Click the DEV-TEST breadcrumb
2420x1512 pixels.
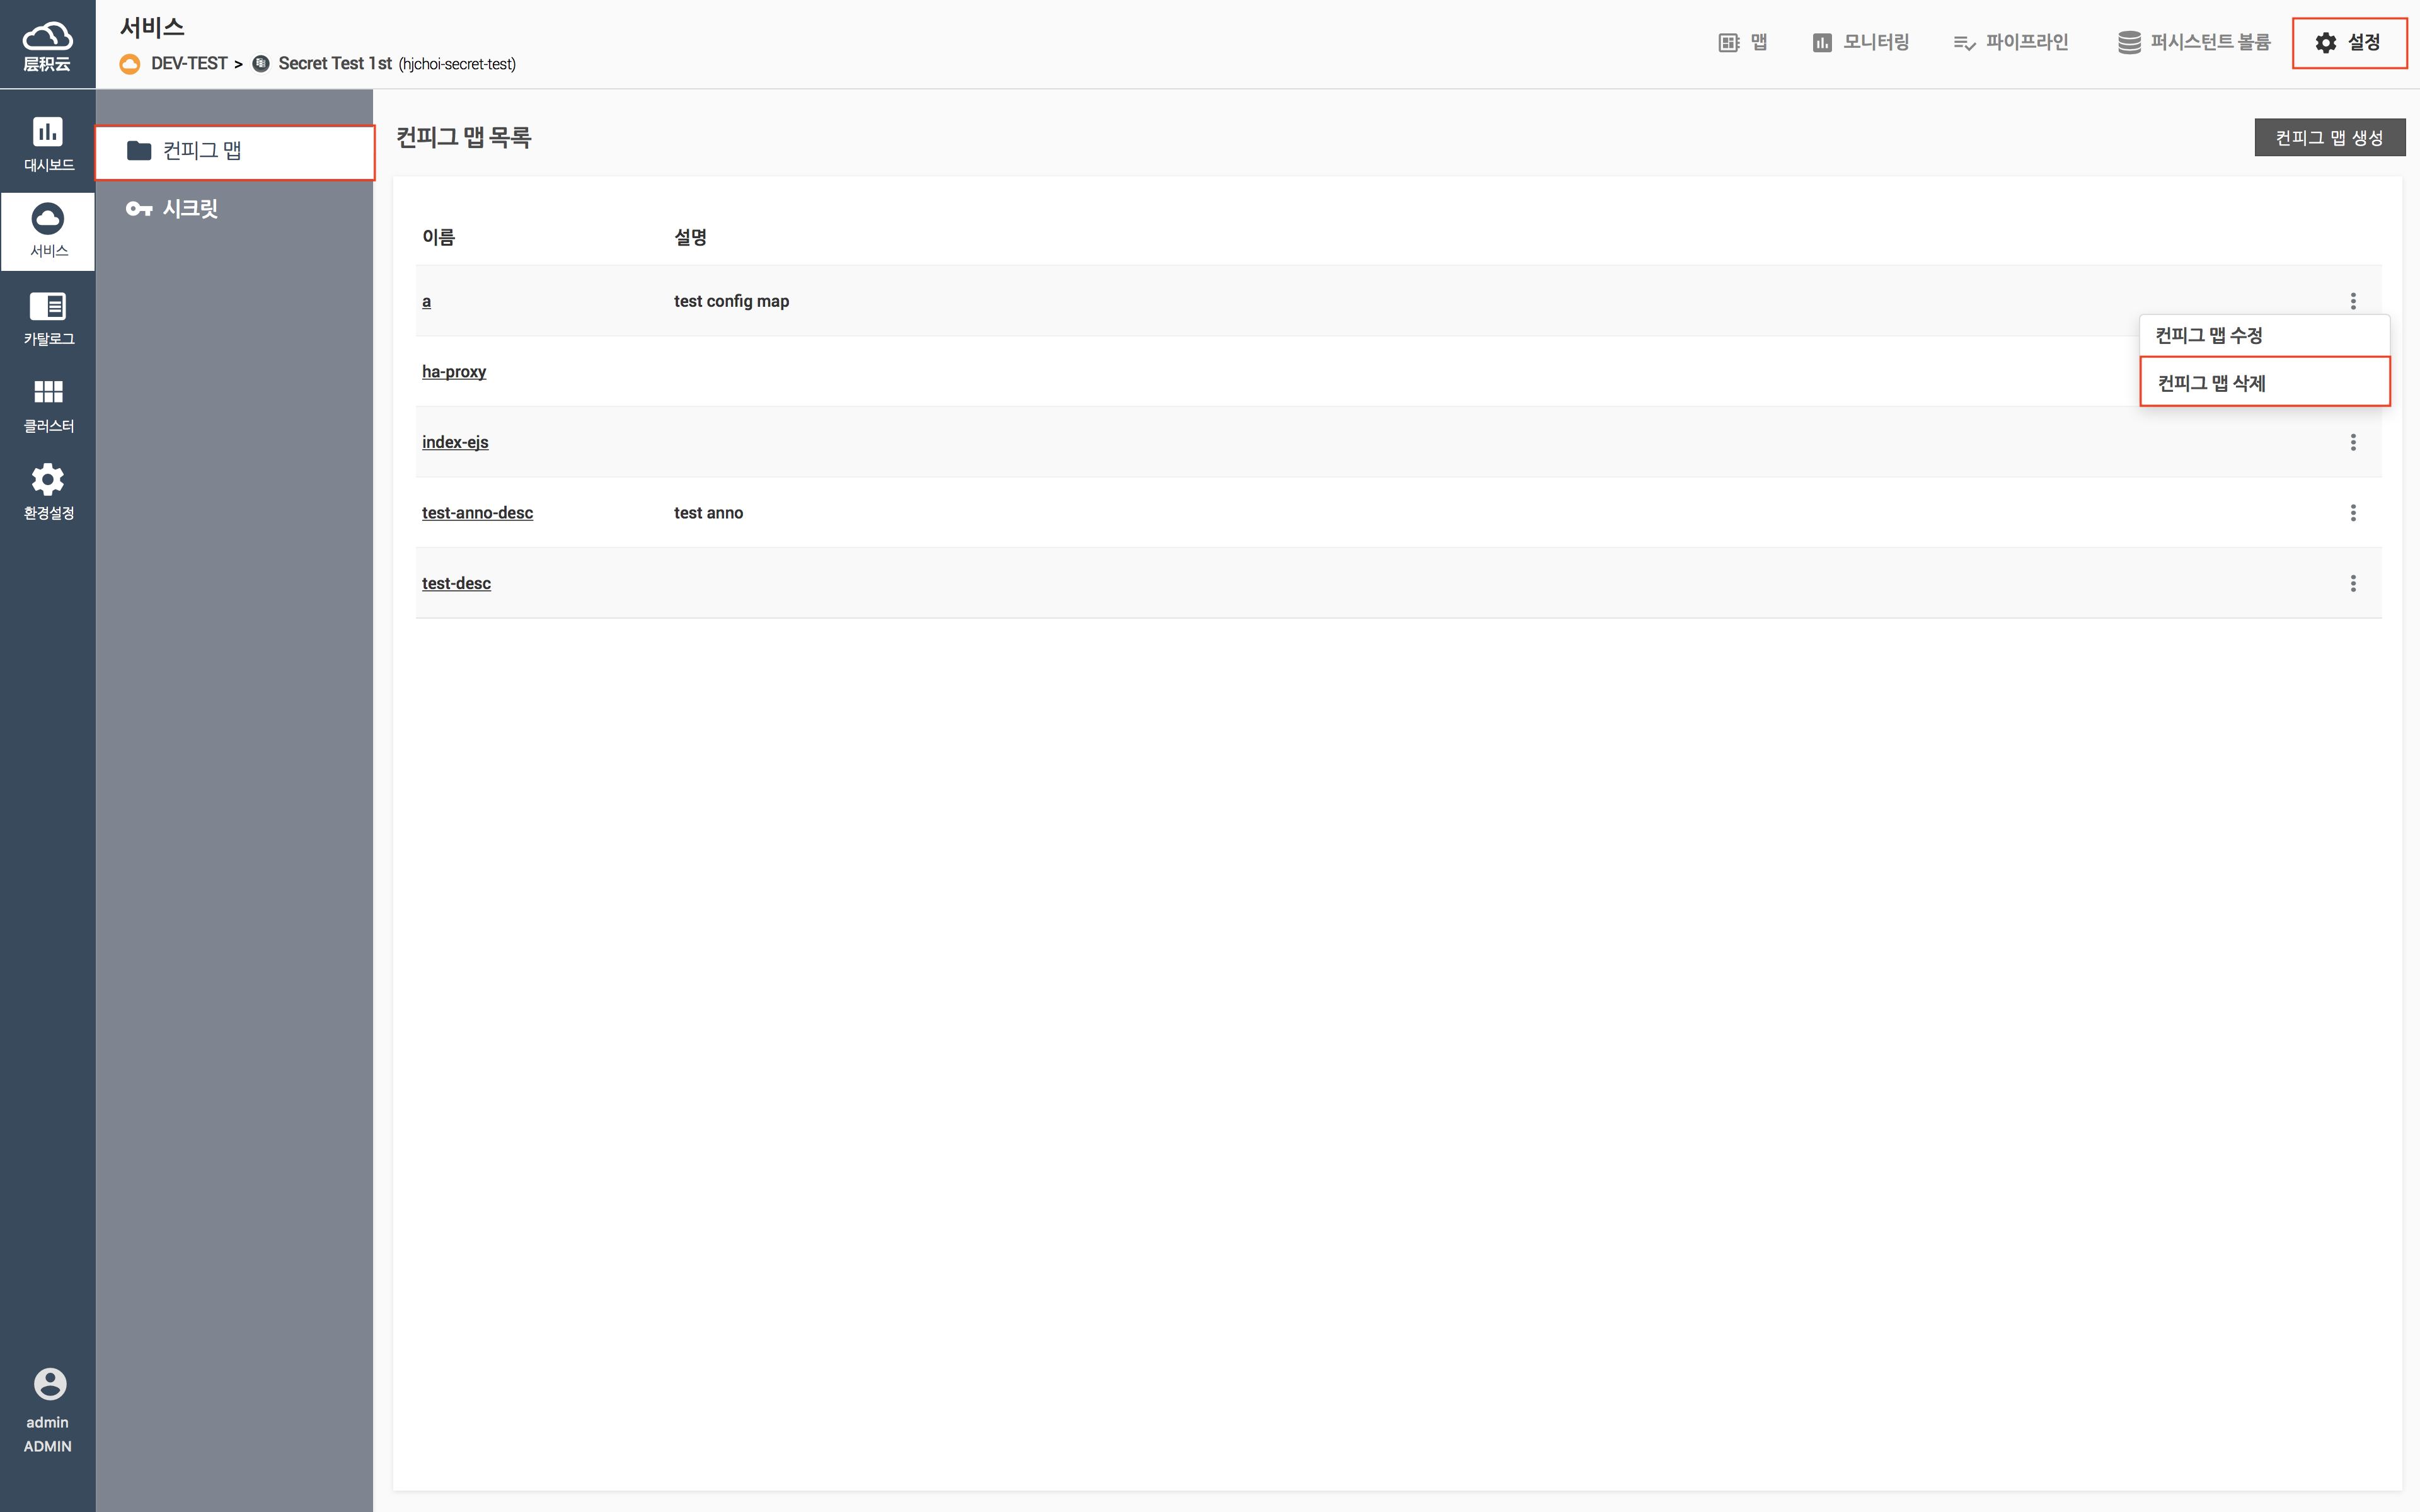pyautogui.click(x=189, y=64)
